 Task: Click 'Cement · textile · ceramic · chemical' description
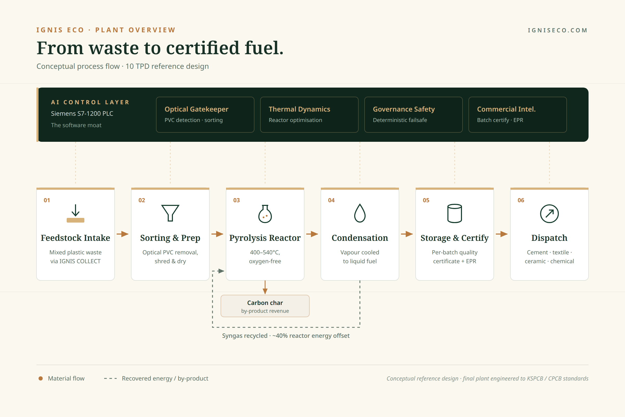tap(549, 257)
